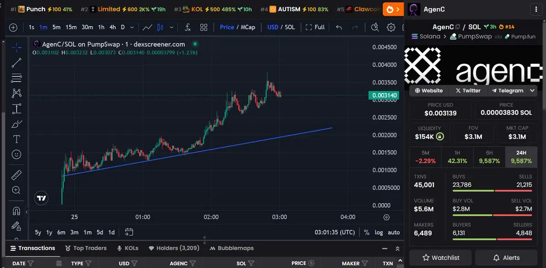Select the pattern drawing tool
The height and width of the screenshot is (268, 546).
click(16, 93)
